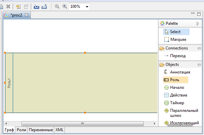Viewport: 204px width, 135px height.
Task: Activate the Переход connection tool
Action: 175,56
